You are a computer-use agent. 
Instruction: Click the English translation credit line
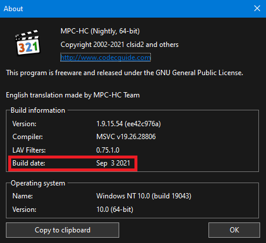click(x=73, y=95)
